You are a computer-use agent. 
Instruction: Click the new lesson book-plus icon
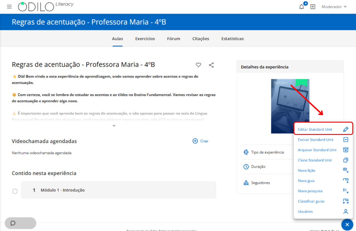346,170
